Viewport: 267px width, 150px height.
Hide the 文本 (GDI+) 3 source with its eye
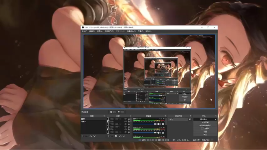click(x=125, y=119)
